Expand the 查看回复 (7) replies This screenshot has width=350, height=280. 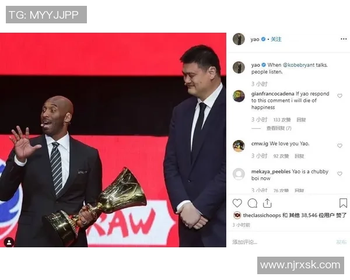click(279, 128)
